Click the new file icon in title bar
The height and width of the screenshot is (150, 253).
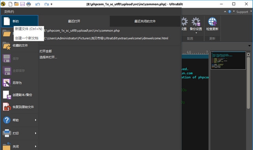(10, 4)
